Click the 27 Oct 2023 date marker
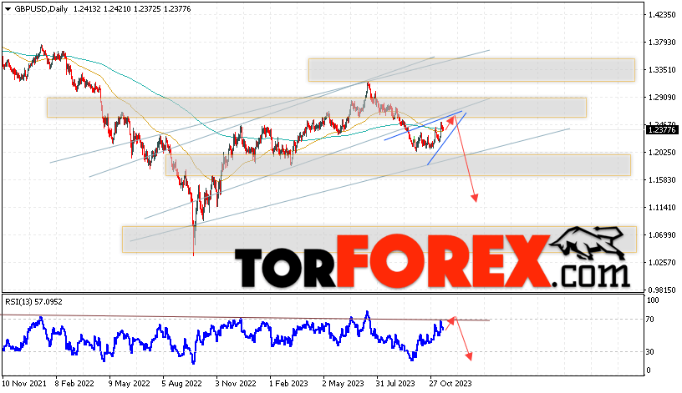Screen dimensions: 682x393 pyautogui.click(x=450, y=384)
